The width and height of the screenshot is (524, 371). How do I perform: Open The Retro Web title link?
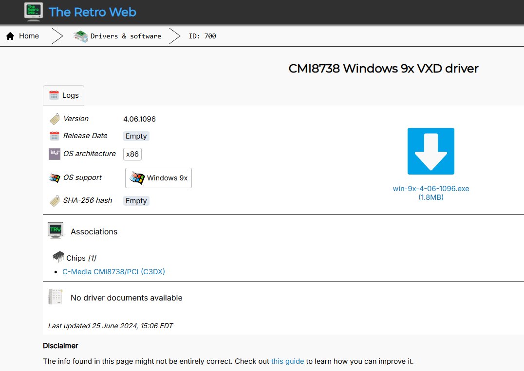(x=92, y=12)
